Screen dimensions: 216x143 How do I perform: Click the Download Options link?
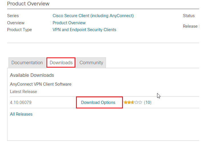(x=98, y=102)
